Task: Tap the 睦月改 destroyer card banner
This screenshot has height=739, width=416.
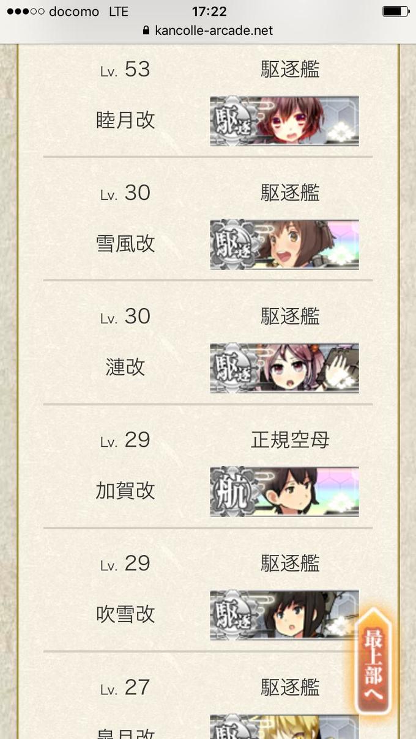Action: (x=284, y=120)
